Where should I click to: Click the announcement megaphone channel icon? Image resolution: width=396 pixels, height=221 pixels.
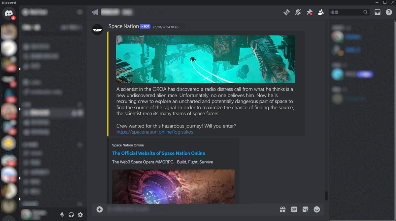95,12
